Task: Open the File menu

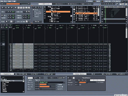Action: click(x=2, y=1)
